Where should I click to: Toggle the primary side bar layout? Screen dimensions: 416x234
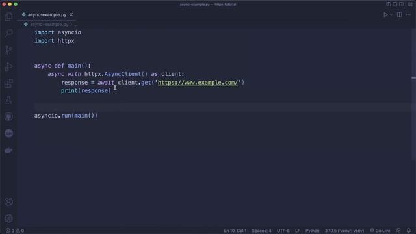[x=389, y=5]
